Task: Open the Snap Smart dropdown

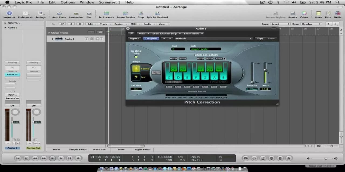Action: tap(280, 24)
